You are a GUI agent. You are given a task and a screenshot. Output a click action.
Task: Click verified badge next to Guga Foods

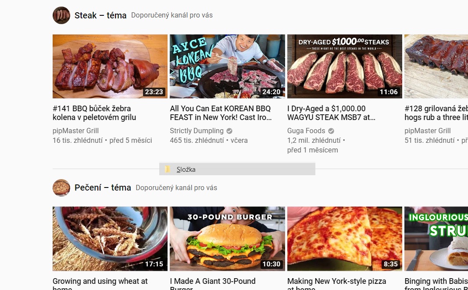pos(331,131)
